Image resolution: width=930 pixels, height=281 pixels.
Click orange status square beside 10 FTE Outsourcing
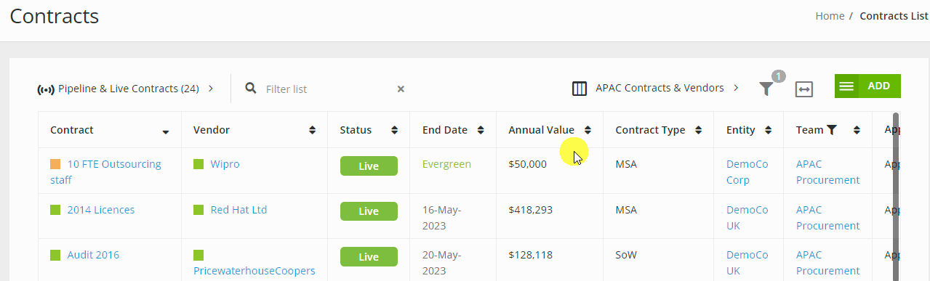click(55, 164)
